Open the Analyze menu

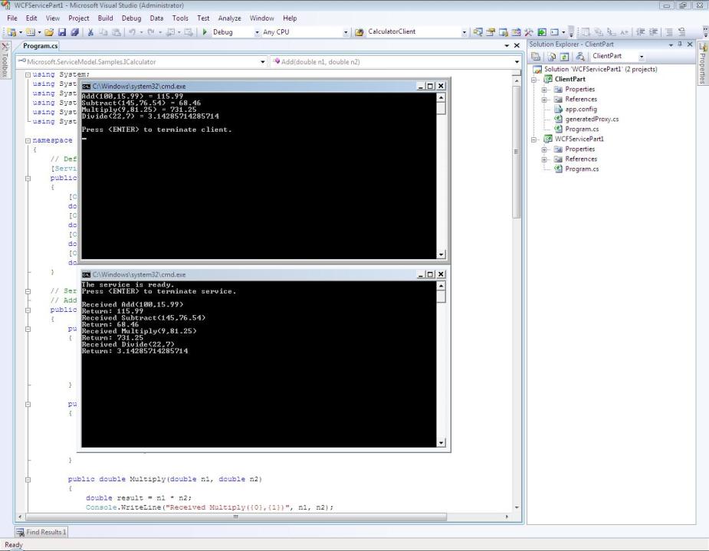pos(229,18)
